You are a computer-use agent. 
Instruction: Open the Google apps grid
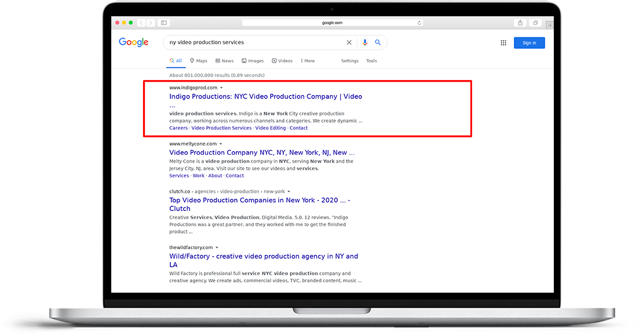click(x=503, y=43)
